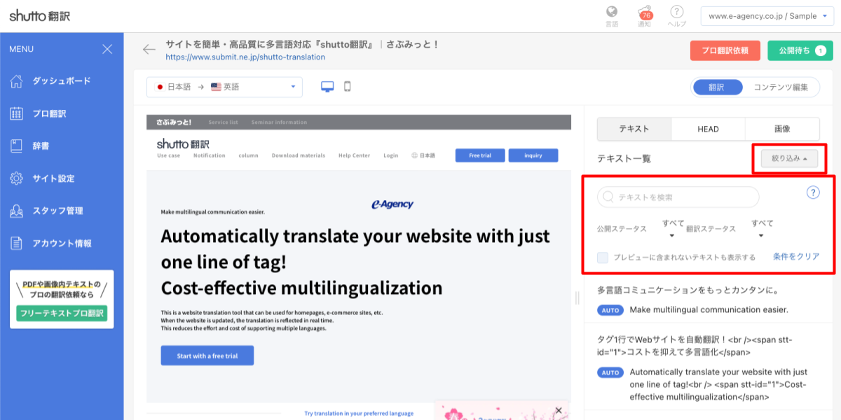Click the shutto翻訳 logo at top left
Image resolution: width=841 pixels, height=420 pixels.
[40, 15]
